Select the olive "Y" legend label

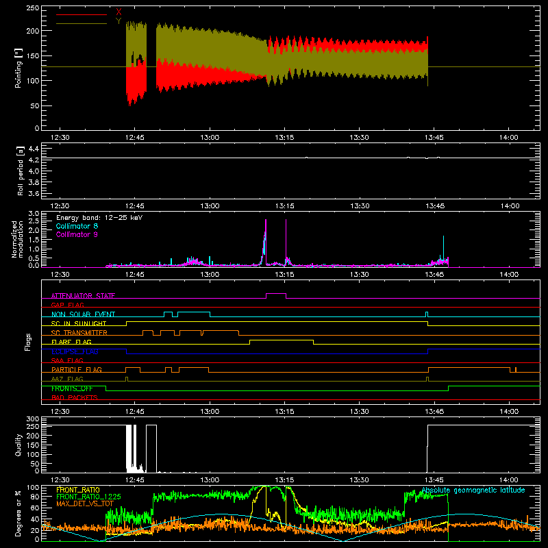click(119, 21)
